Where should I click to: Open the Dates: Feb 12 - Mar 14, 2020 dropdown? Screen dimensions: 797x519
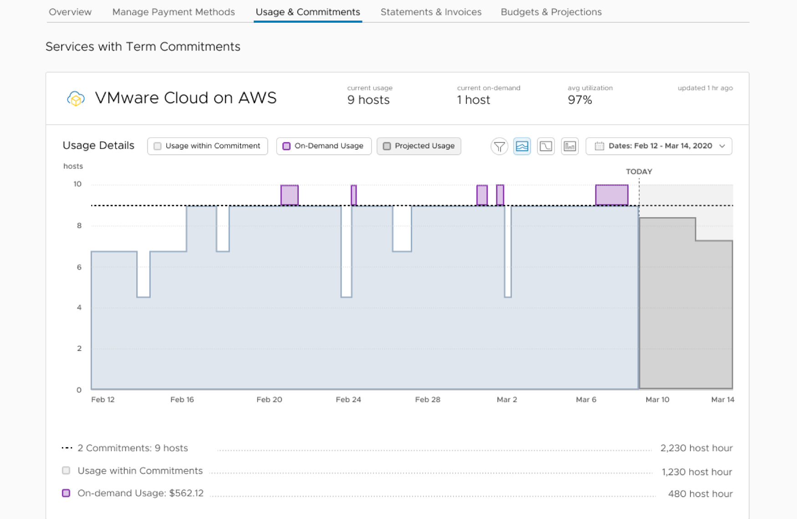[x=659, y=146]
